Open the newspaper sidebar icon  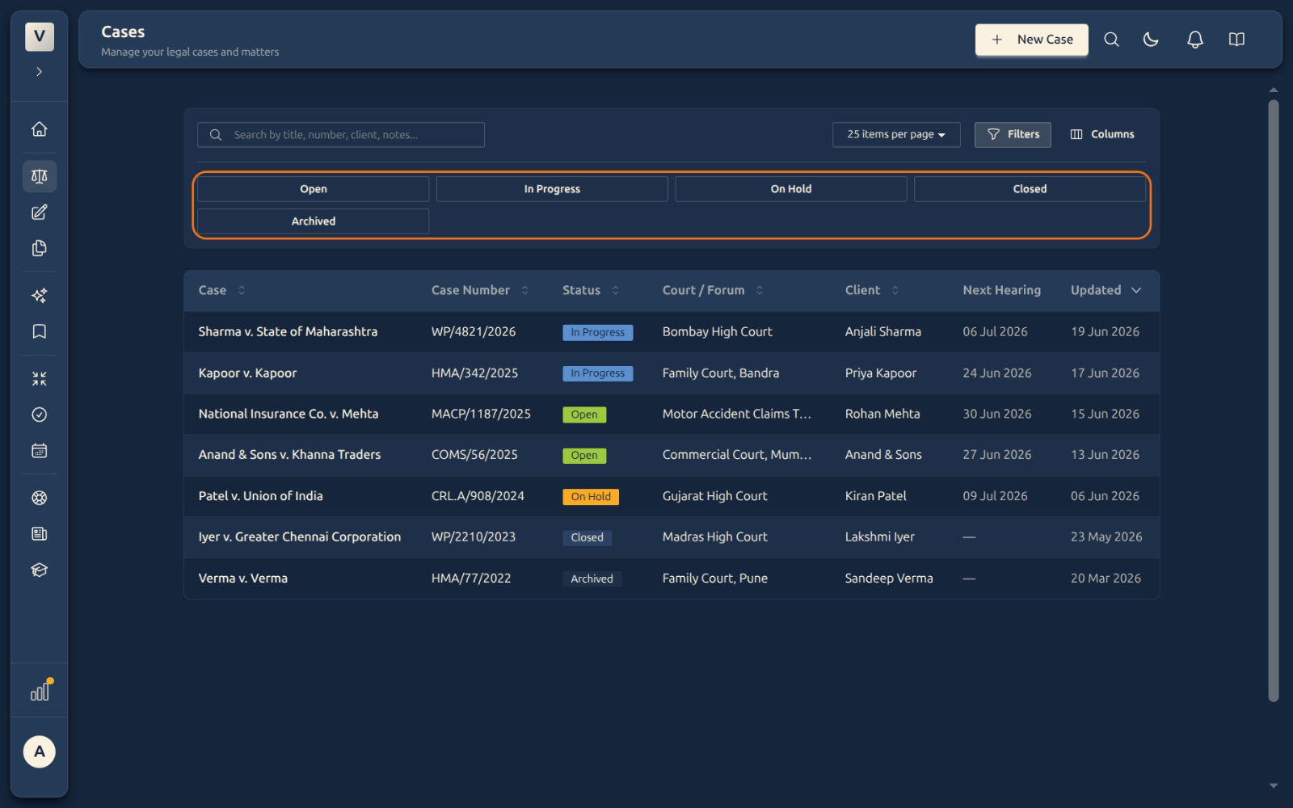(x=39, y=534)
